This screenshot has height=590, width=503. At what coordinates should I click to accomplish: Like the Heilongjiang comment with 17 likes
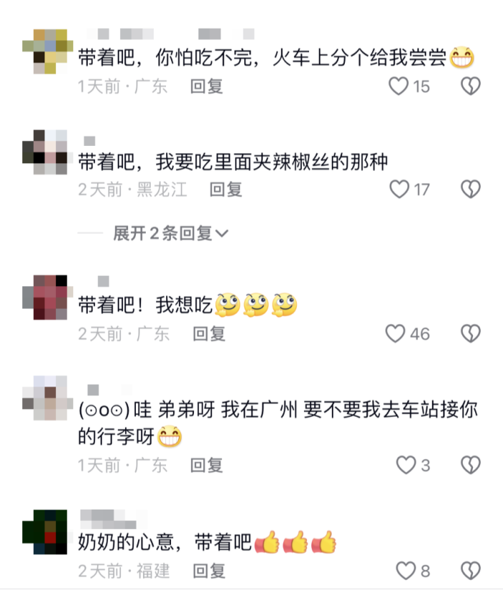click(x=399, y=189)
